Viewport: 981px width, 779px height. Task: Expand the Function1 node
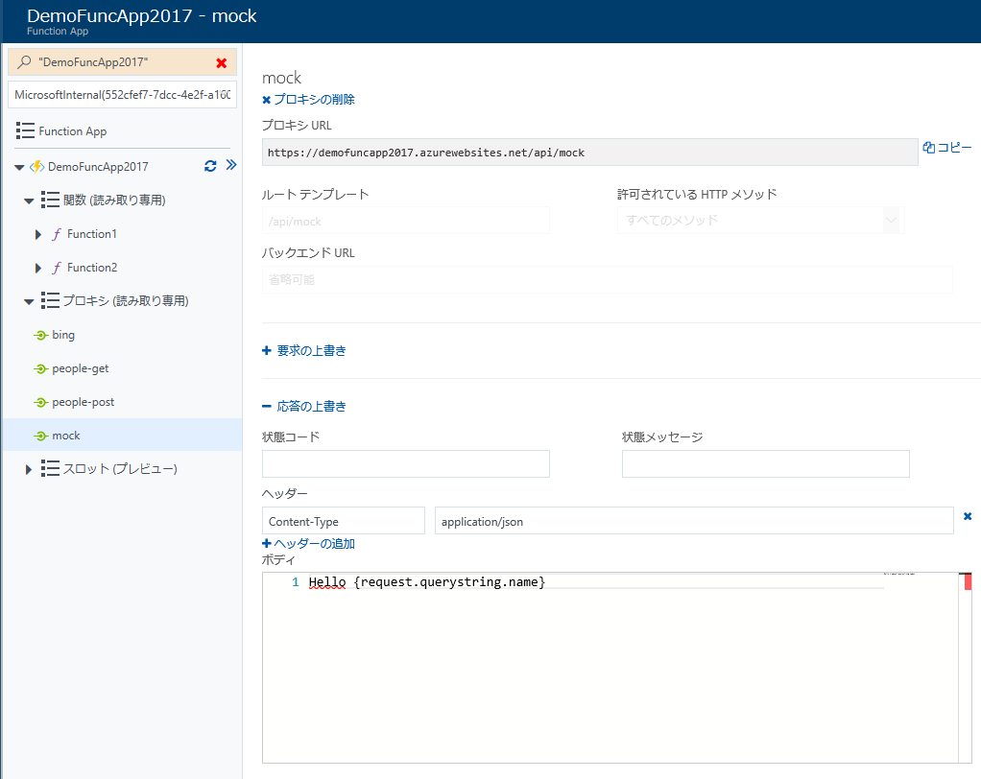click(x=38, y=234)
